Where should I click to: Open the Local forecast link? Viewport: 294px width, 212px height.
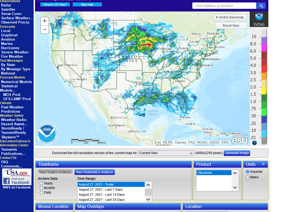6,31
